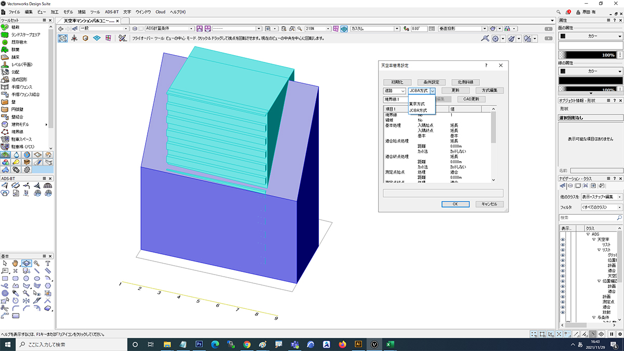The image size is (624, 351).
Task: Open Firefox from the taskbar
Action: (x=342, y=344)
